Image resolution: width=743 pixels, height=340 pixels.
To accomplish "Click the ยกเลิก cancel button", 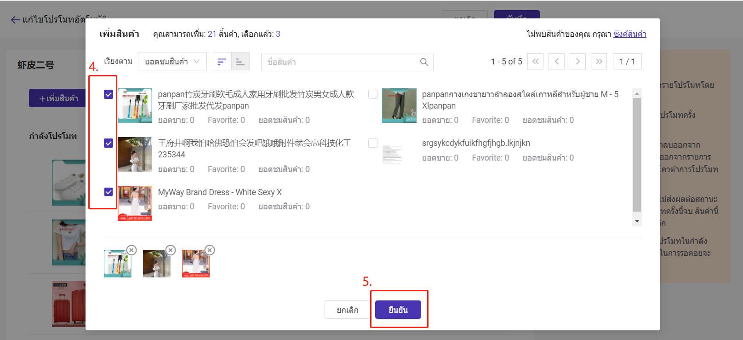I will coord(347,310).
